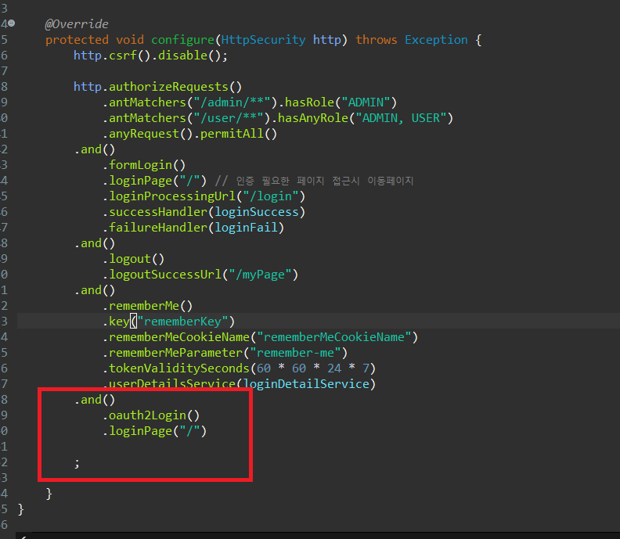Image resolution: width=620 pixels, height=539 pixels.
Task: Click the 'successHandler' method call
Action: tap(158, 212)
